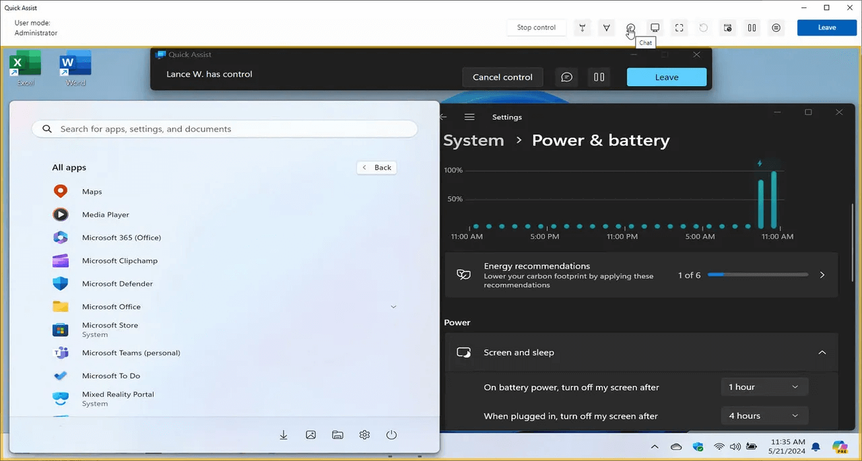Open remote Task Manager from the toolbar
Viewport: 862px width, 461px height.
coord(728,28)
